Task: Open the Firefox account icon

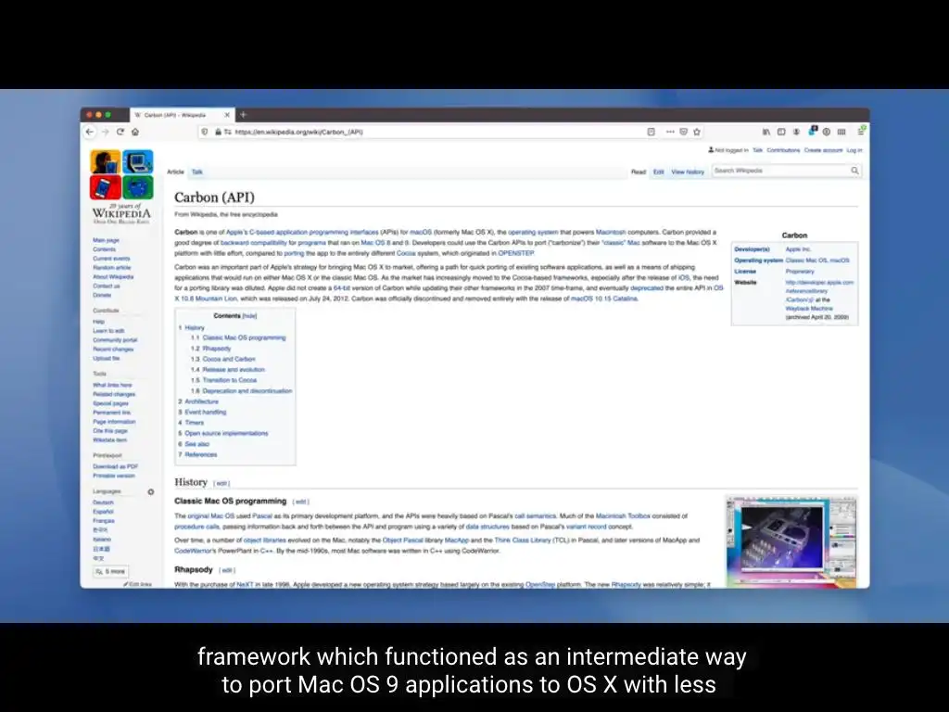Action: 796,132
